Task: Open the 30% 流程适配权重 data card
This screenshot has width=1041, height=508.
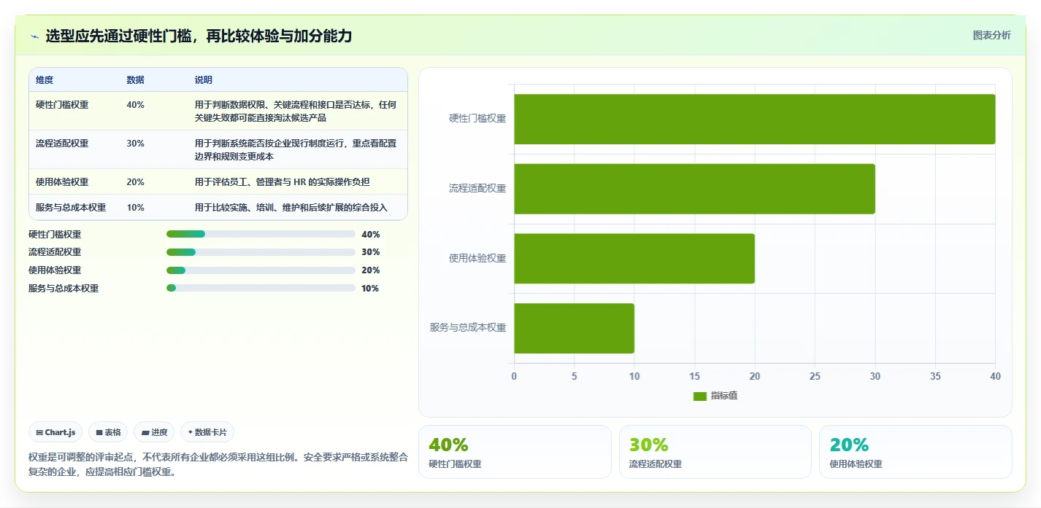Action: click(715, 452)
